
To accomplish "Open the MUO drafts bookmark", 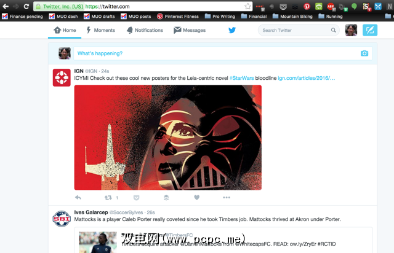I will click(99, 17).
